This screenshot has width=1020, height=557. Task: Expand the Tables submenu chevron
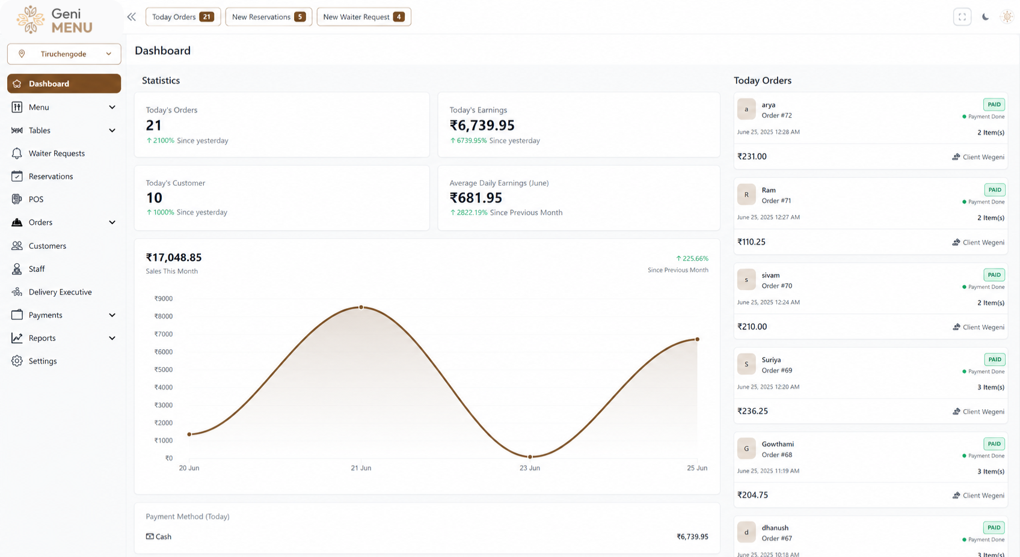tap(112, 130)
